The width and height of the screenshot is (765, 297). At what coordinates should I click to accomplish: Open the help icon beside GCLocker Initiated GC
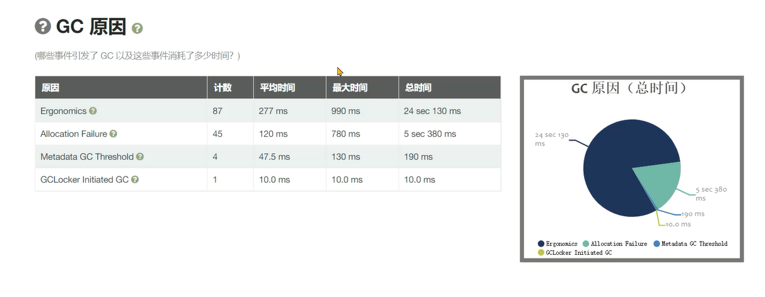[135, 180]
